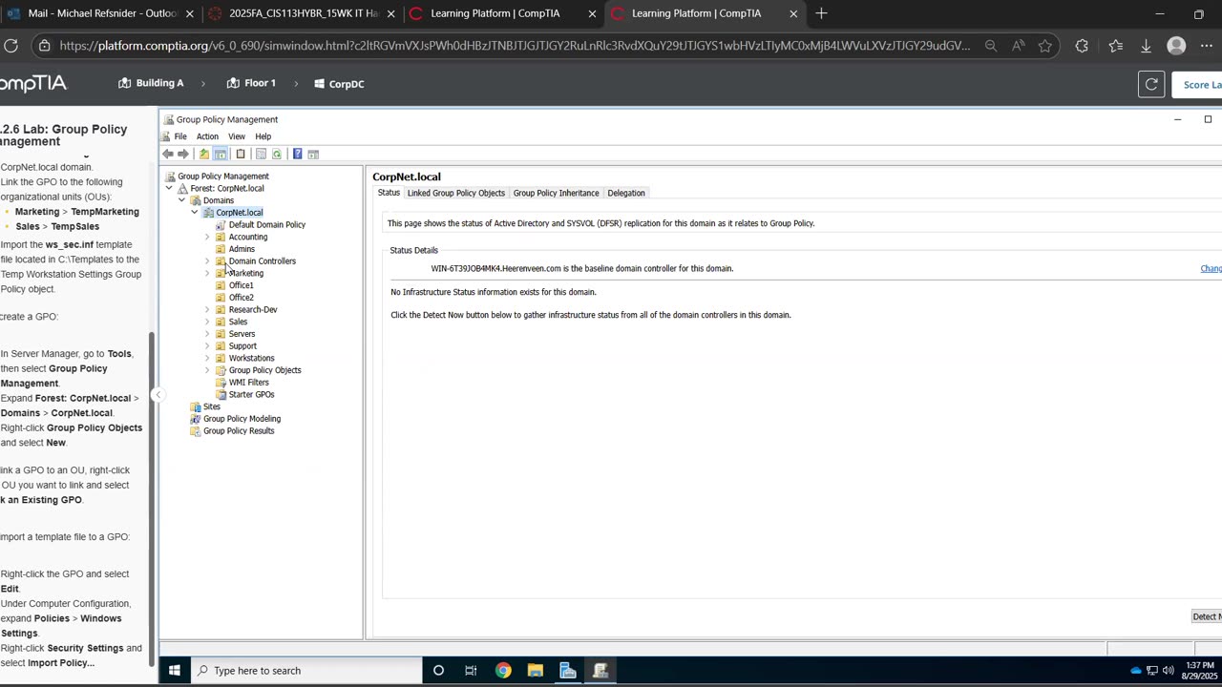Screen dimensions: 1222x687
Task: Switch to Linked Group Policy Objects tab
Action: tap(455, 193)
